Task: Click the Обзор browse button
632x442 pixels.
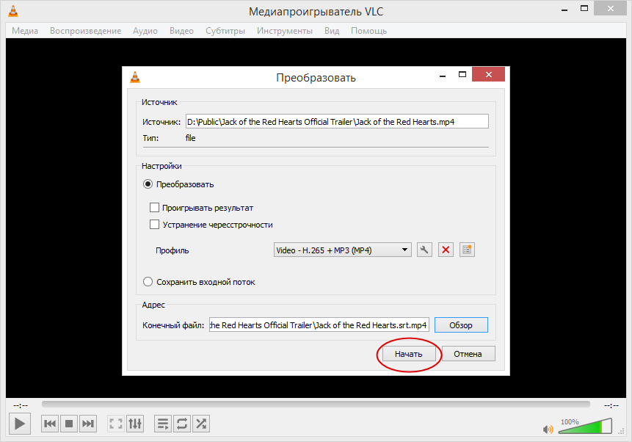Action: coord(461,325)
